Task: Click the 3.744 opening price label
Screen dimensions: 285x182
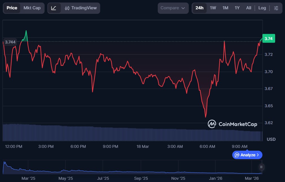Action: (x=10, y=42)
